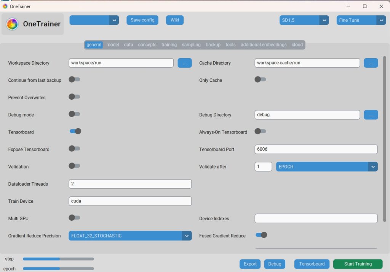Open the EPOCH validate-after unit dropdown
Image resolution: width=390 pixels, height=272 pixels.
373,167
